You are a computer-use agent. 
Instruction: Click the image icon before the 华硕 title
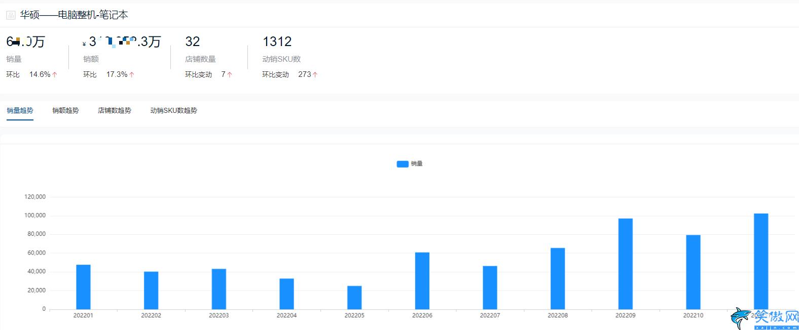[11, 15]
